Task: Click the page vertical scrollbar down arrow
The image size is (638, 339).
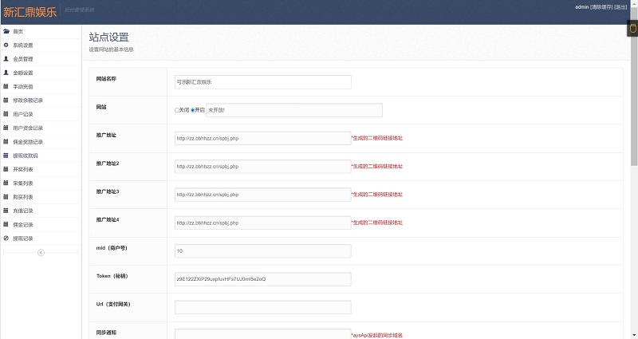Action: [634, 334]
